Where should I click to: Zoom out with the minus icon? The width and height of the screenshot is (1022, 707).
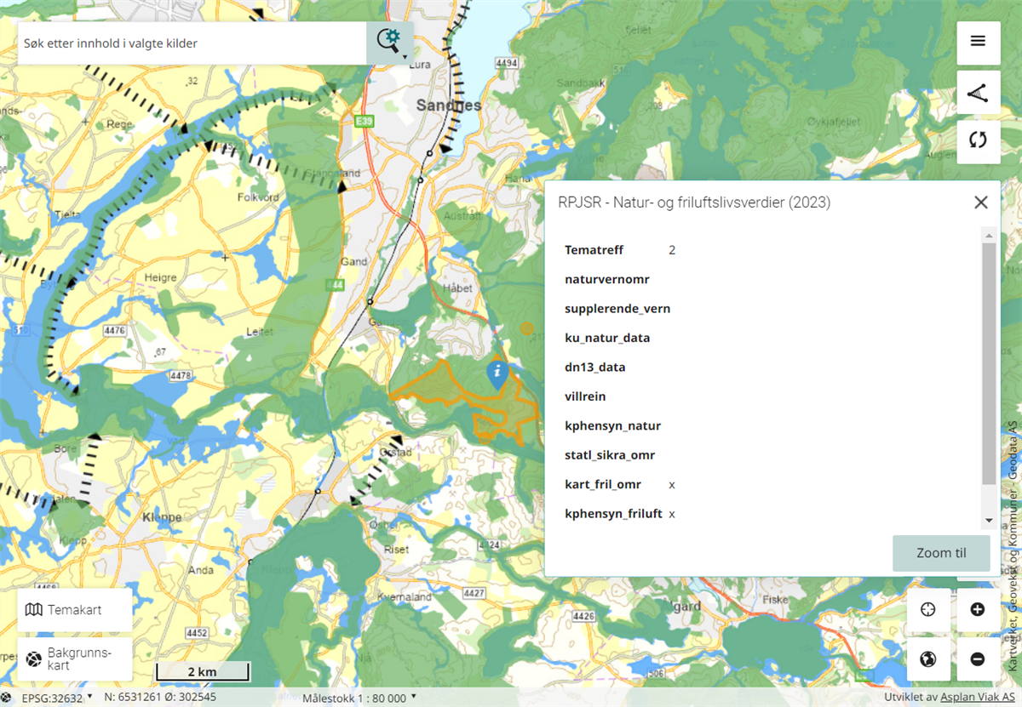pyautogui.click(x=978, y=659)
